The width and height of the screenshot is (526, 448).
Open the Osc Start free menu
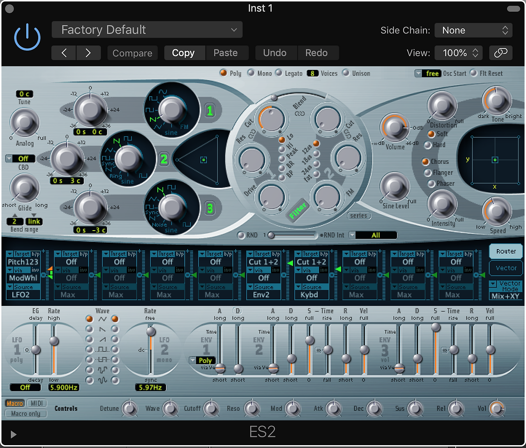point(428,73)
